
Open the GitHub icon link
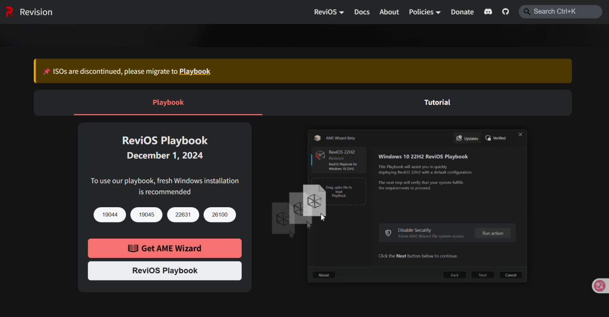[505, 11]
